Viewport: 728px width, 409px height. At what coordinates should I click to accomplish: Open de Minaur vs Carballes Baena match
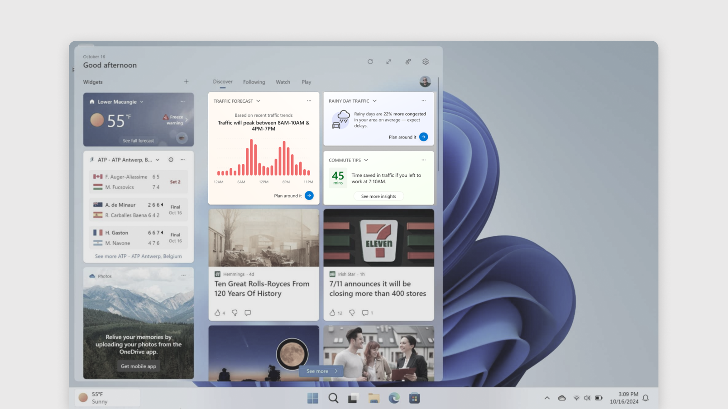click(x=138, y=210)
